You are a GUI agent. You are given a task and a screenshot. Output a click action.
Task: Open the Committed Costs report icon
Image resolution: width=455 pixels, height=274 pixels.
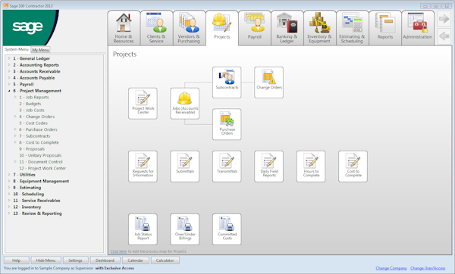(227, 229)
